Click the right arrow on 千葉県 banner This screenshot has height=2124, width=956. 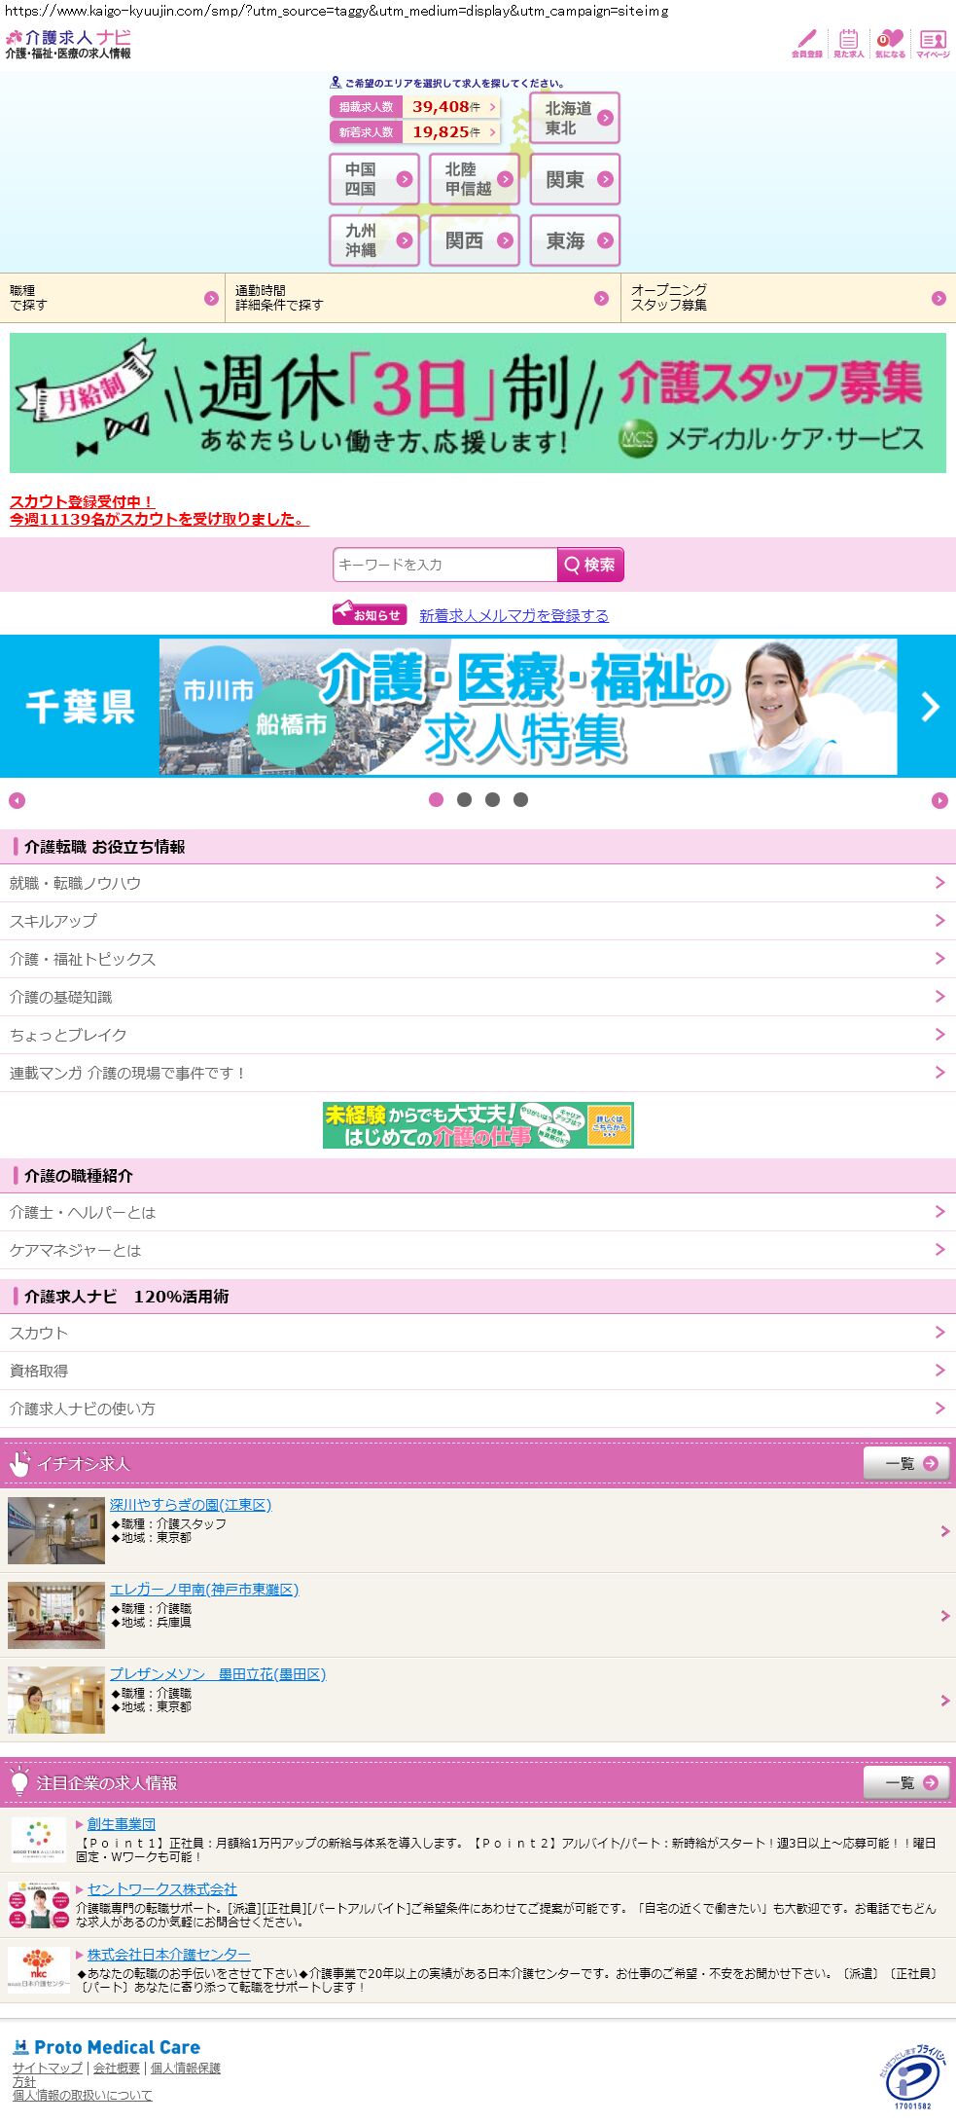[930, 707]
